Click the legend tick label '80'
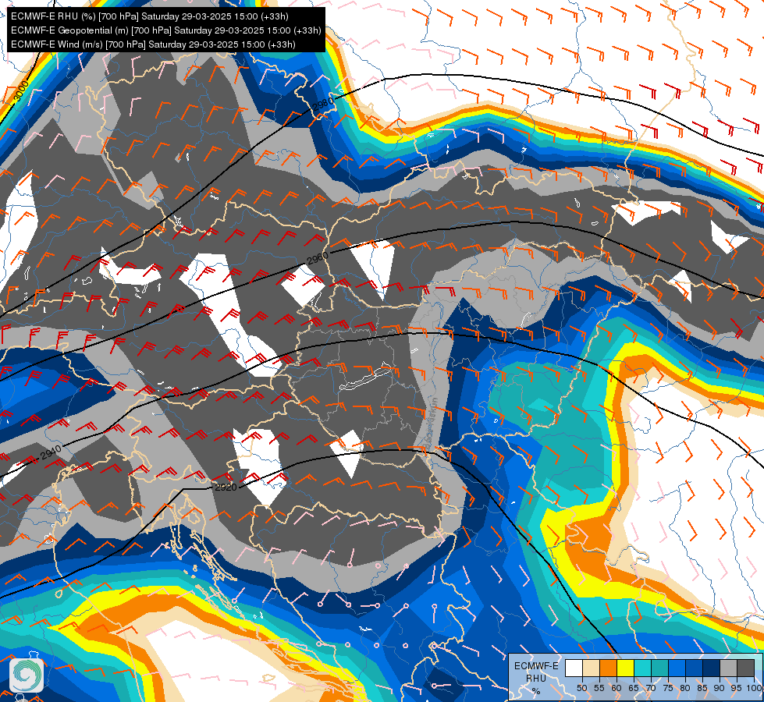The image size is (764, 702). (x=685, y=688)
